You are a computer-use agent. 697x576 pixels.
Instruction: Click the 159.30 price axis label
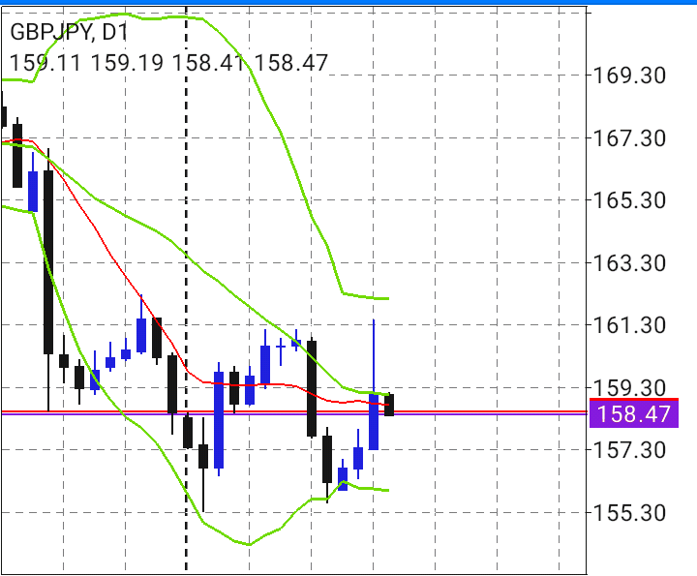point(629,387)
